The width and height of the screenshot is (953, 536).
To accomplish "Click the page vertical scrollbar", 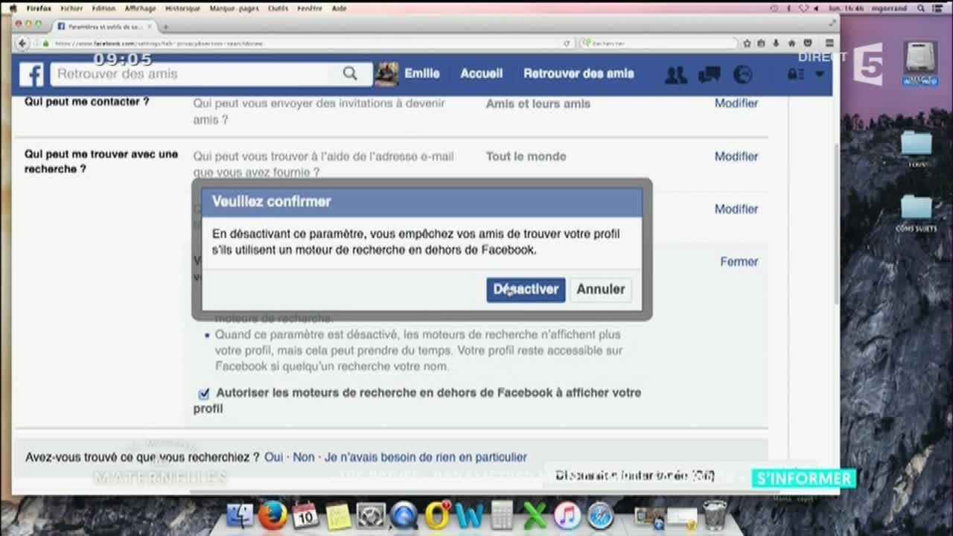I will point(835,223).
